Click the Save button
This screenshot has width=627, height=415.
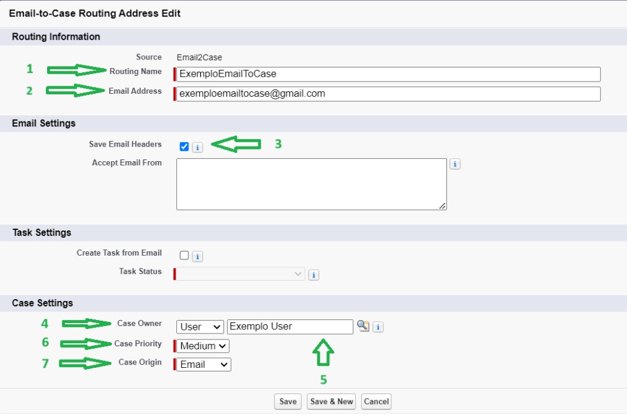pos(288,402)
